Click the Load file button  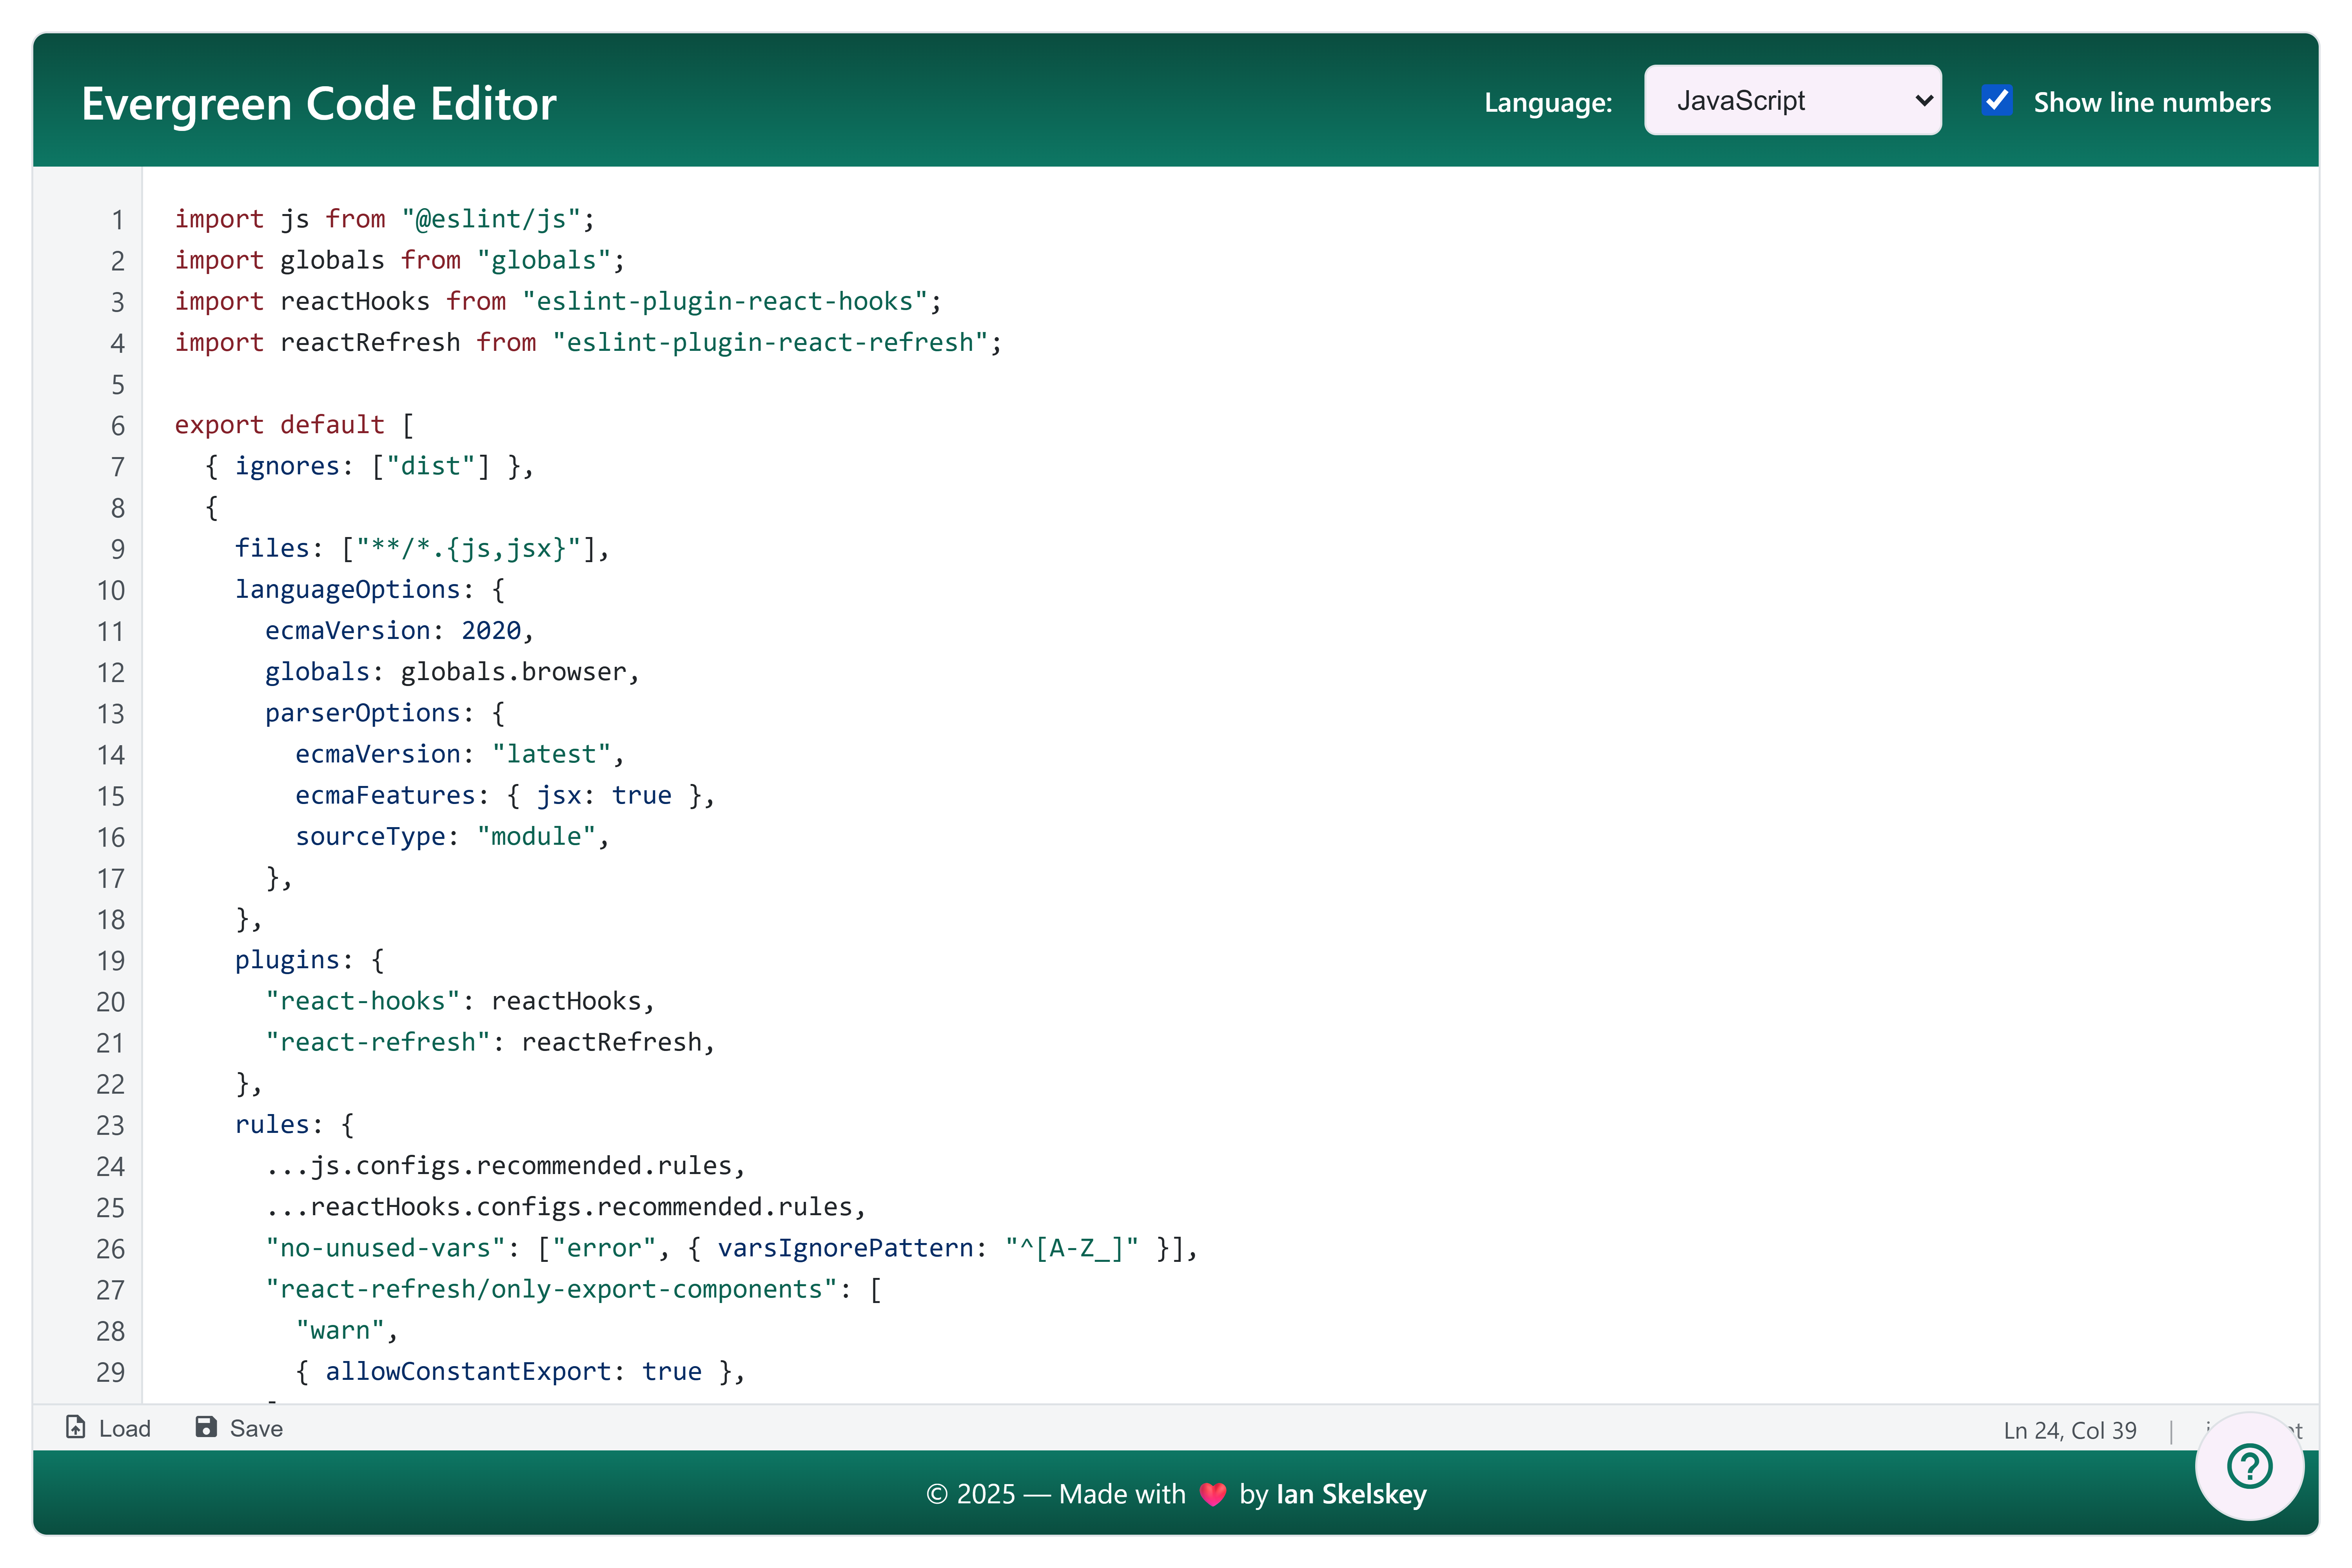pos(109,1428)
